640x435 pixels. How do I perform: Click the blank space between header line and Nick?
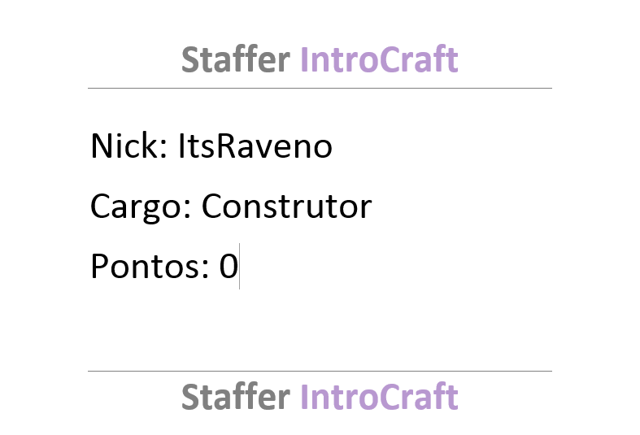[x=320, y=108]
